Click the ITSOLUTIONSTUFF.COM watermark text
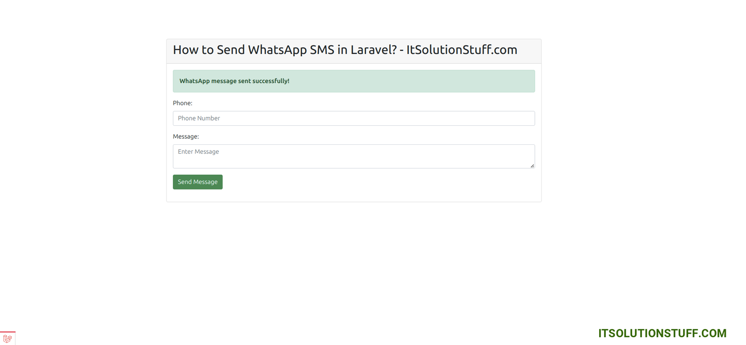 [x=662, y=333]
